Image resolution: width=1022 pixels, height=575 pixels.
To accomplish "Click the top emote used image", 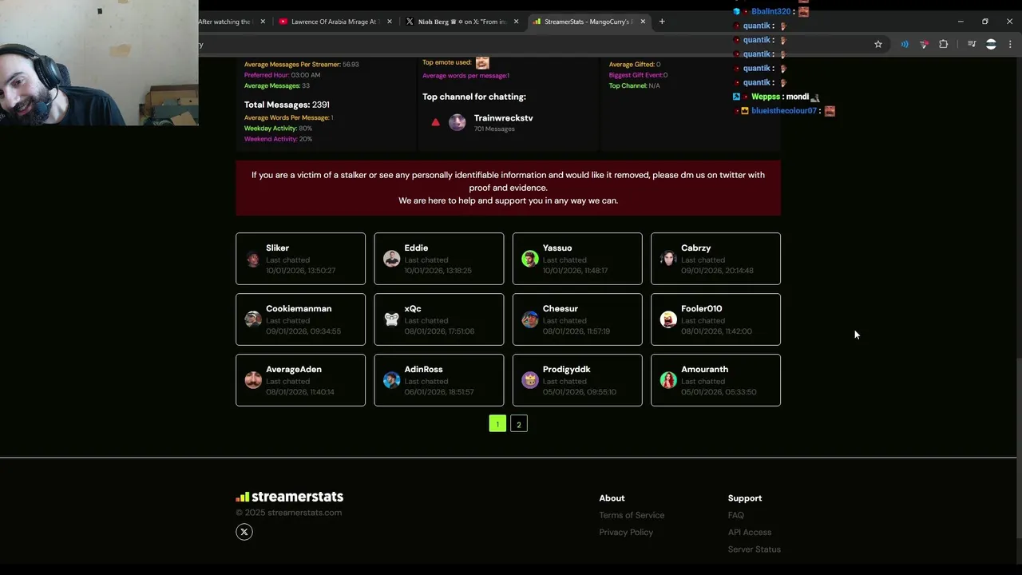I will (481, 62).
